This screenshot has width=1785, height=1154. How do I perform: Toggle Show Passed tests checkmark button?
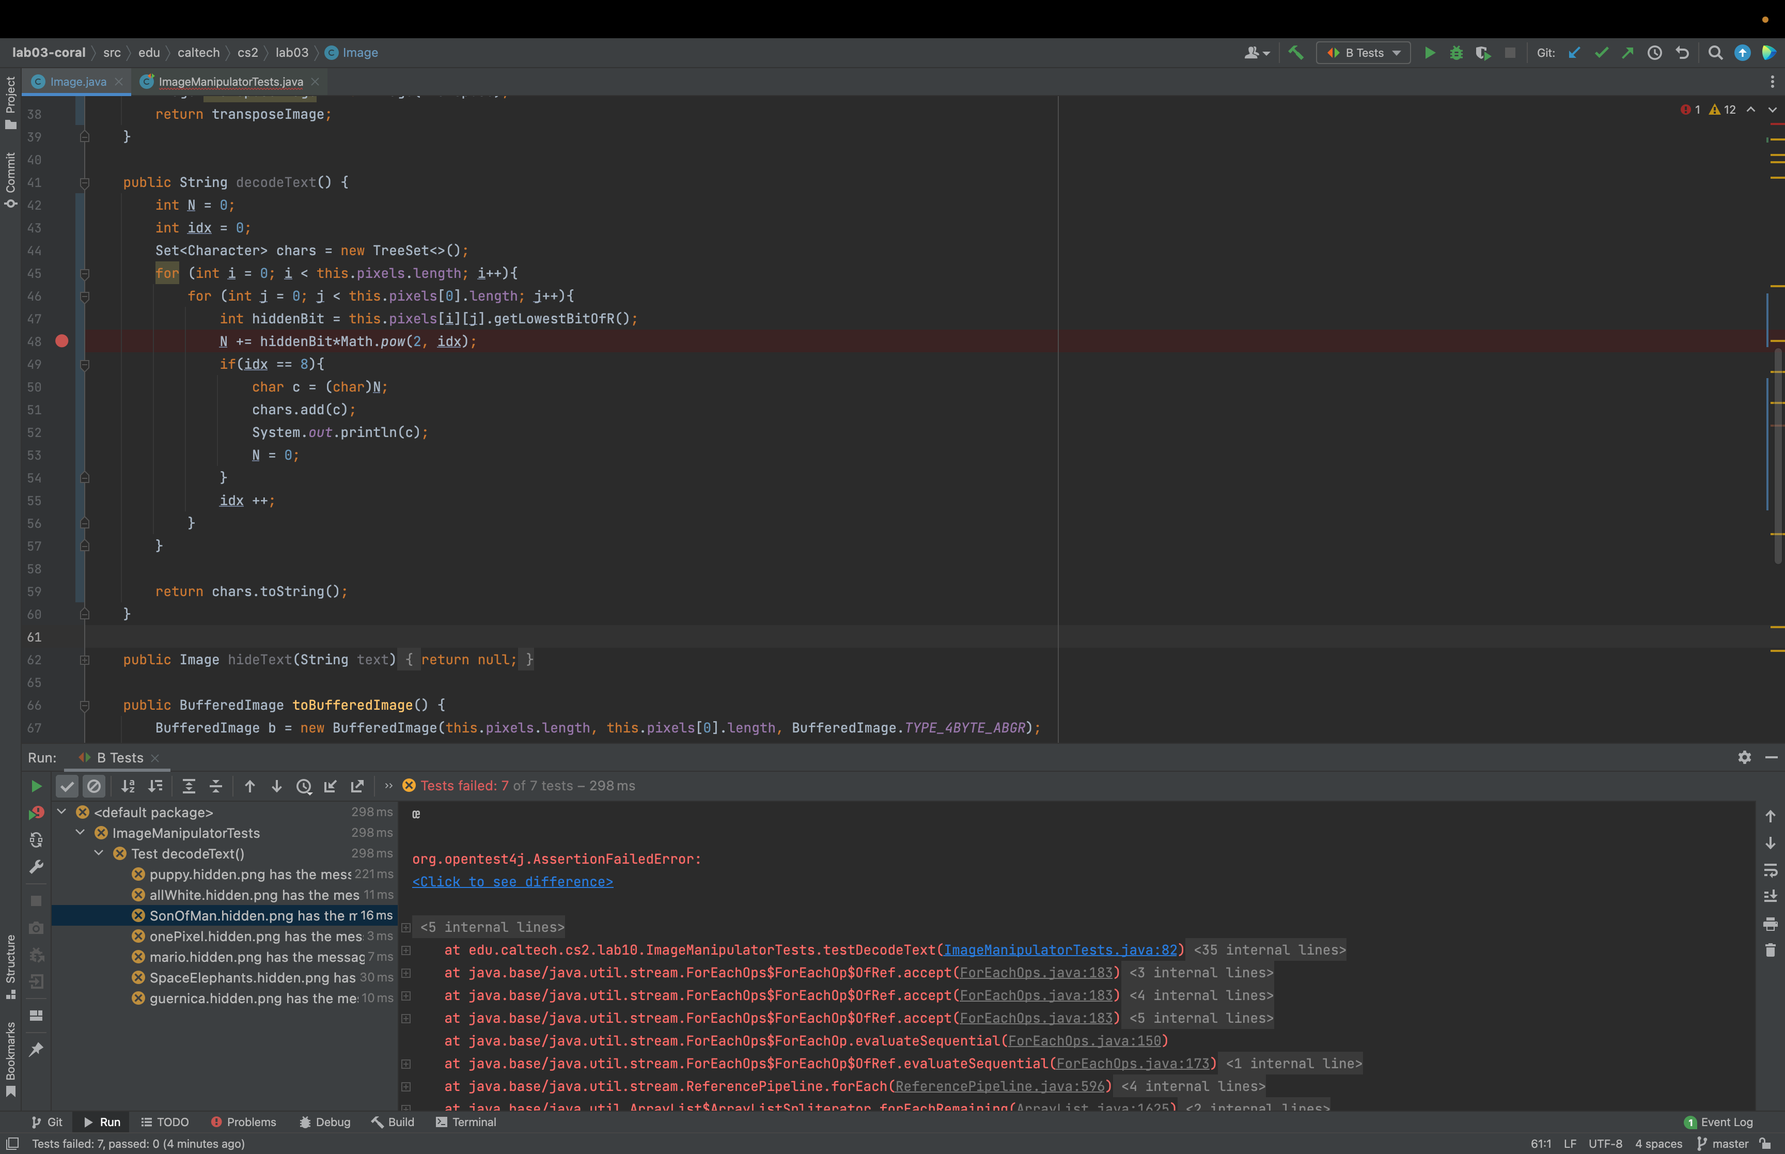(x=68, y=786)
